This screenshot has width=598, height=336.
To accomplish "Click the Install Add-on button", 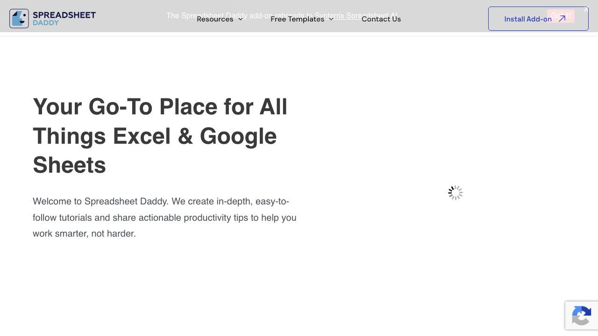I will tap(538, 19).
